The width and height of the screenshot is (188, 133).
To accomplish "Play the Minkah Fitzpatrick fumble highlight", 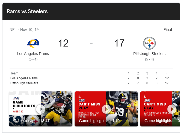I will [106, 109].
